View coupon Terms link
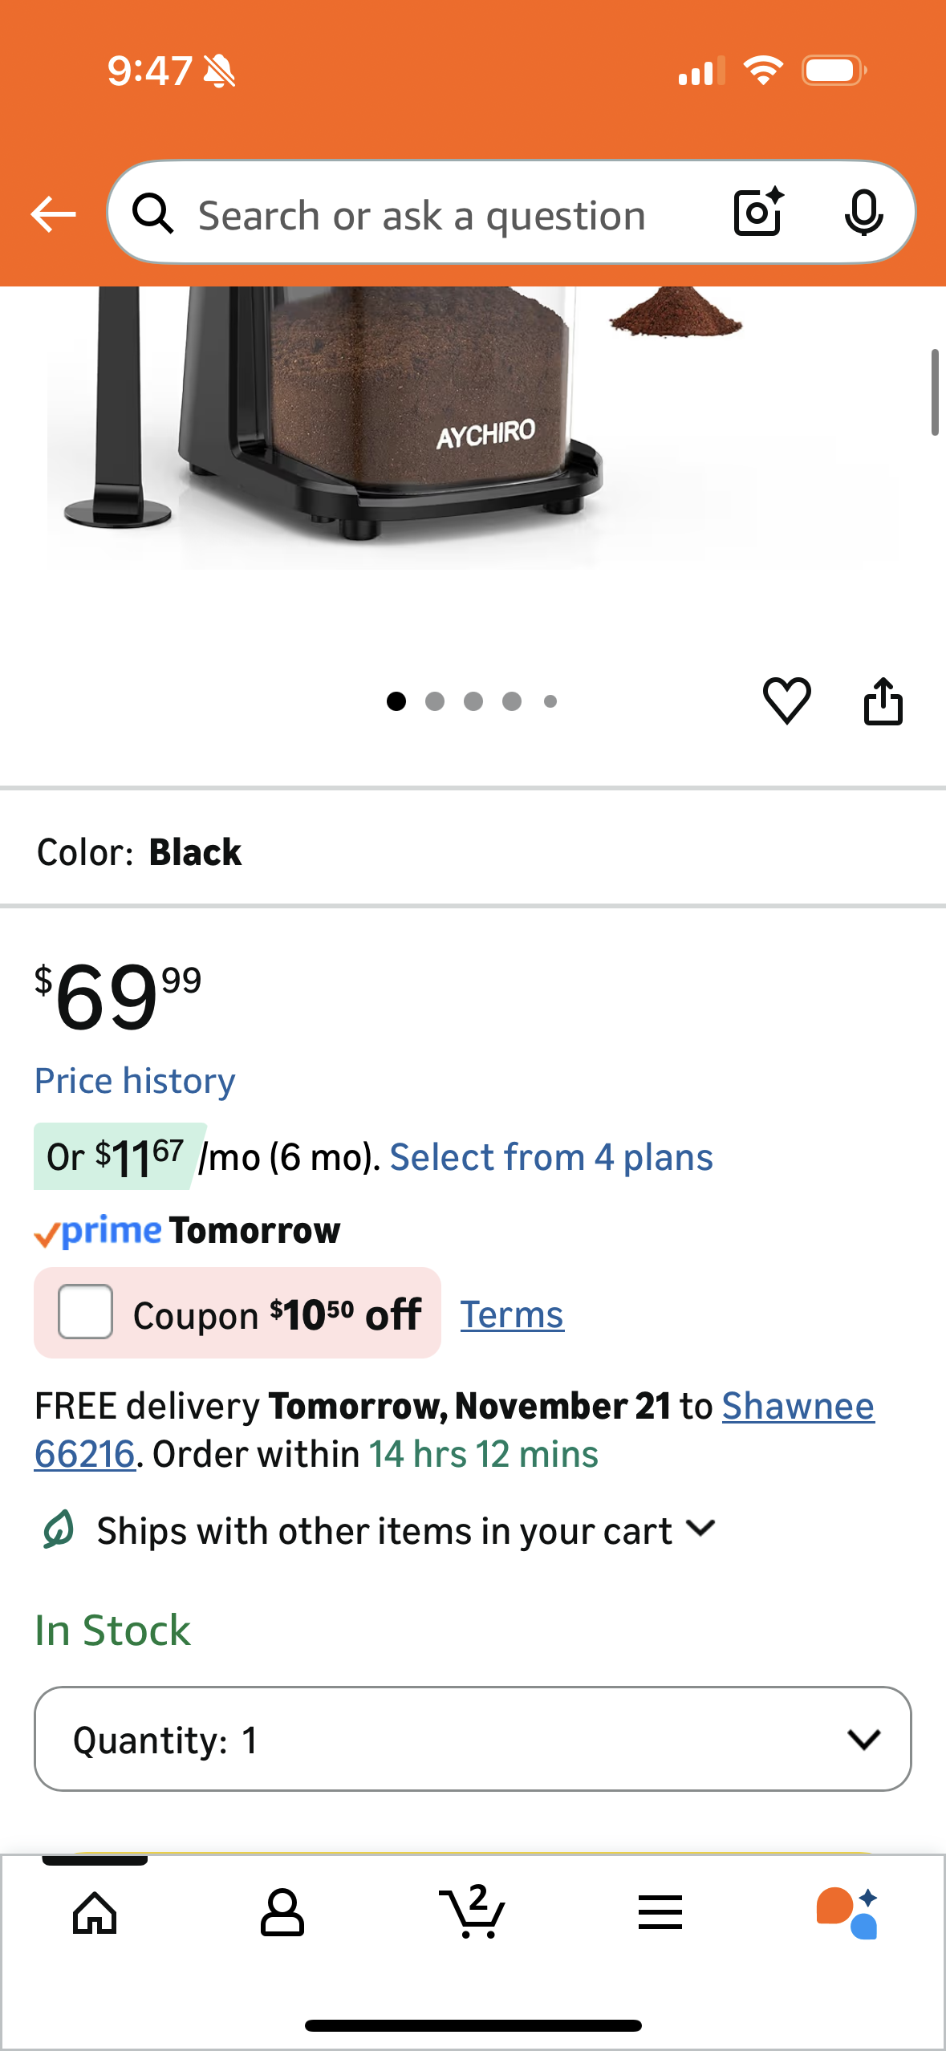 pyautogui.click(x=512, y=1314)
